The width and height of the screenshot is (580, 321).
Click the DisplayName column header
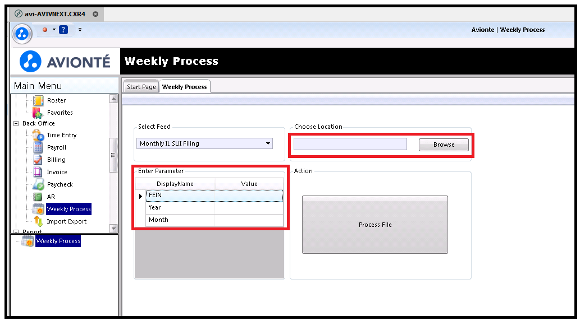tap(175, 184)
